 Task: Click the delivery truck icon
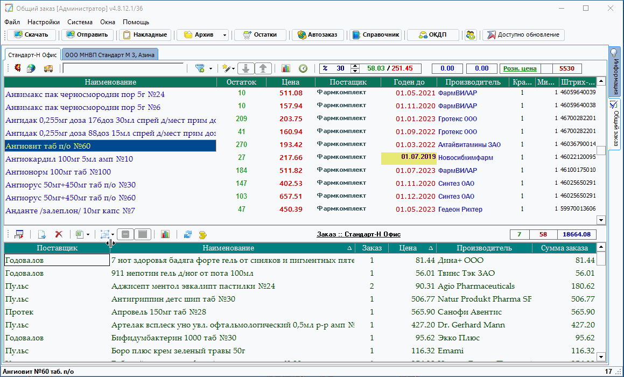pyautogui.click(x=48, y=68)
